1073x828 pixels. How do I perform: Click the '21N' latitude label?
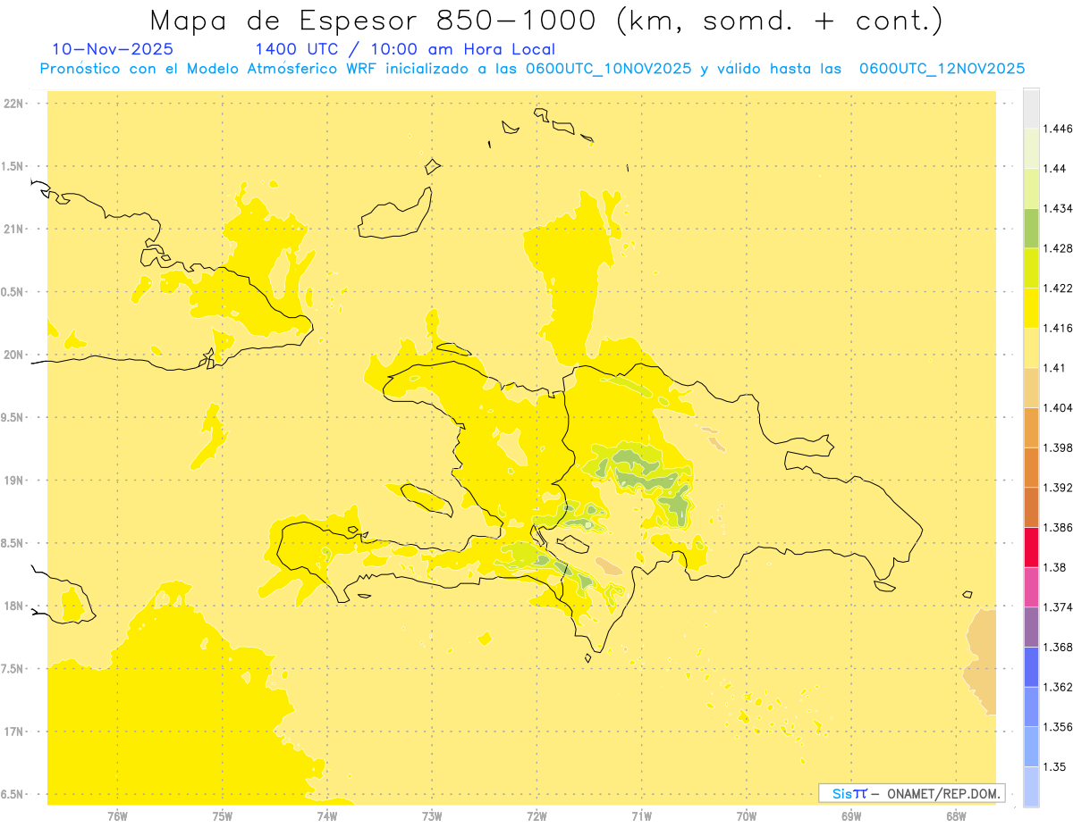pos(14,230)
